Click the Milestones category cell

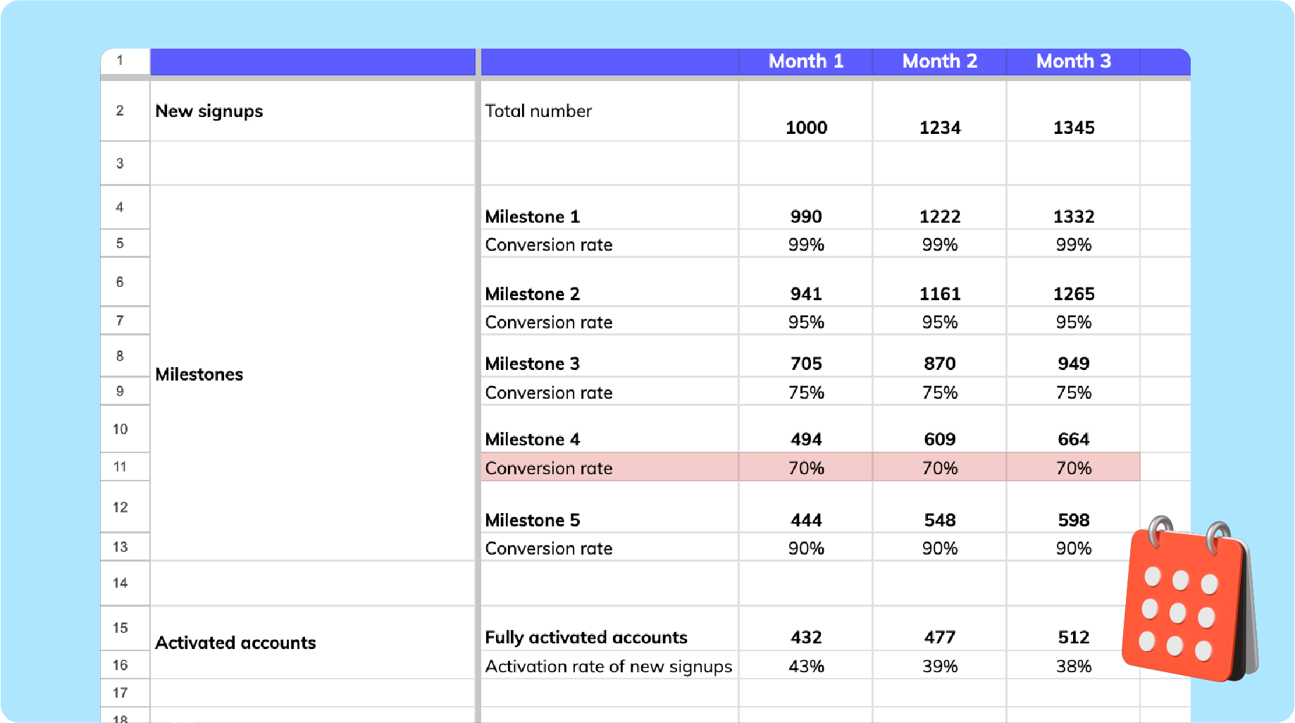click(x=199, y=374)
